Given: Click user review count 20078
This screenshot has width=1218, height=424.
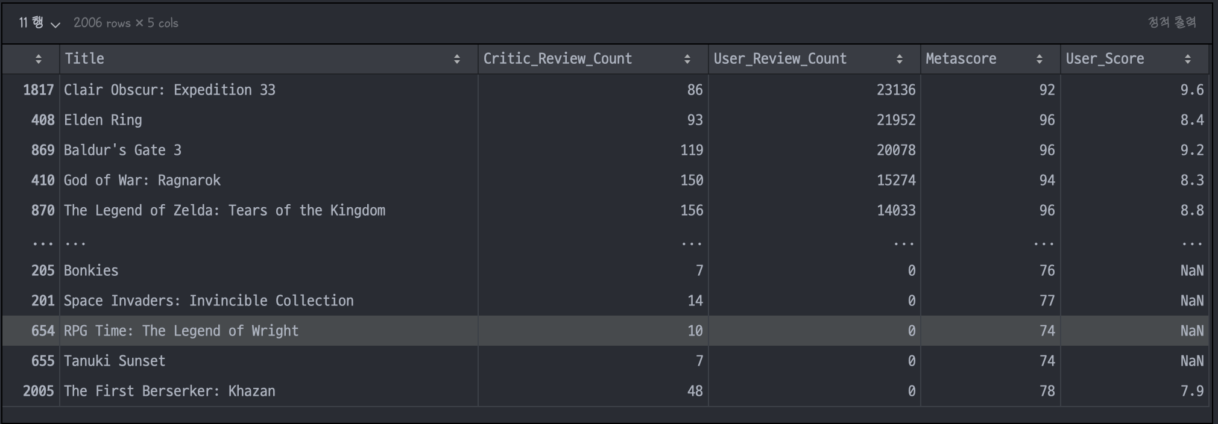Looking at the screenshot, I should pyautogui.click(x=896, y=150).
